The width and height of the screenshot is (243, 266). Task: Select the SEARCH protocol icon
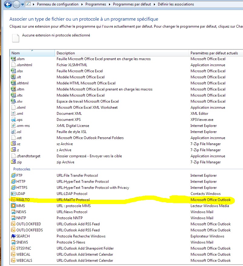(13, 236)
